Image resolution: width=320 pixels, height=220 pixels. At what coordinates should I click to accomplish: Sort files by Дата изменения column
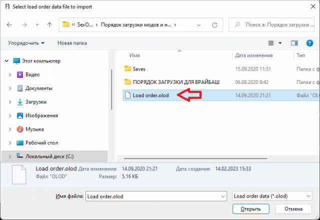click(253, 55)
